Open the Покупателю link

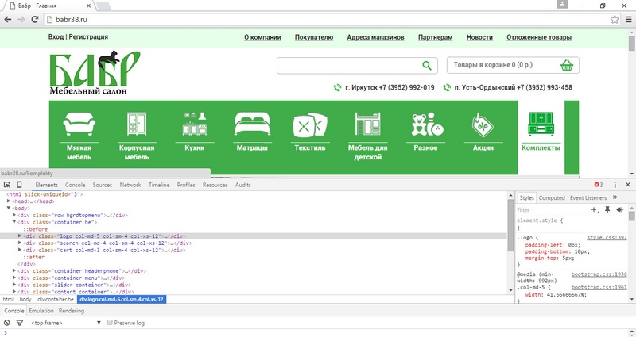coord(314,37)
